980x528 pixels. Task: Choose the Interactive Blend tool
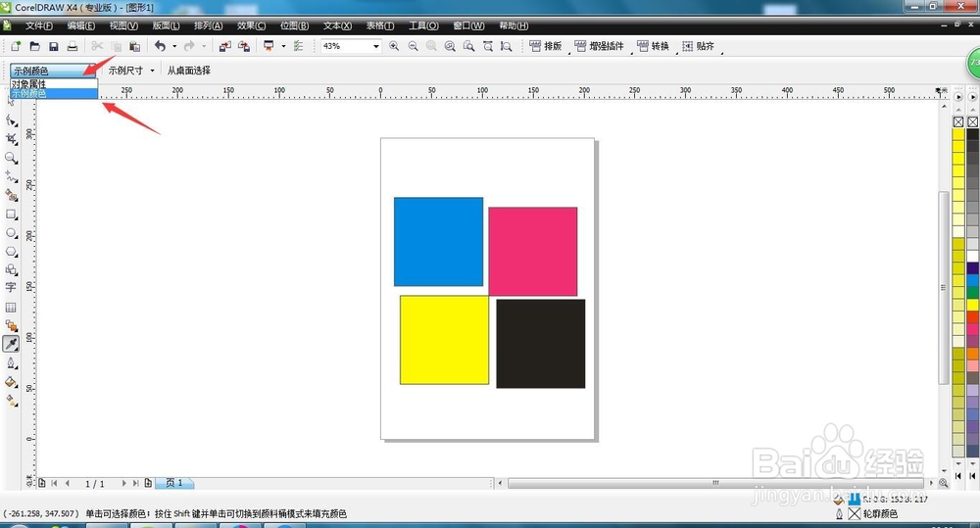tap(11, 325)
